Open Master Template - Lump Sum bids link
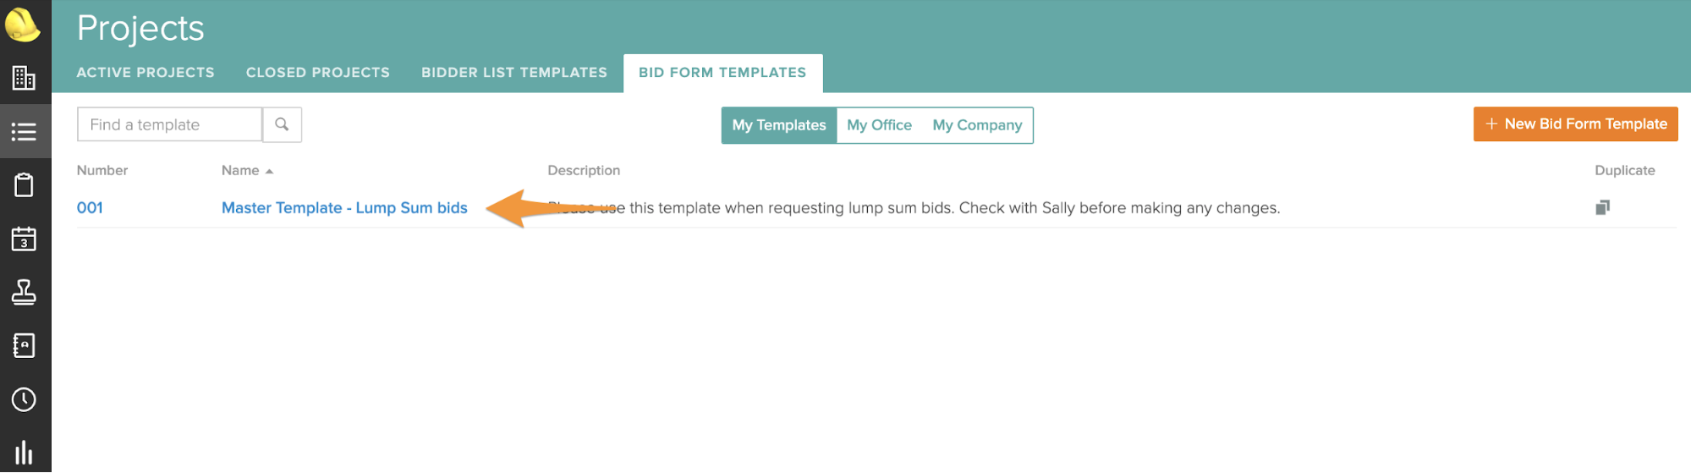The height and width of the screenshot is (473, 1691). click(344, 208)
